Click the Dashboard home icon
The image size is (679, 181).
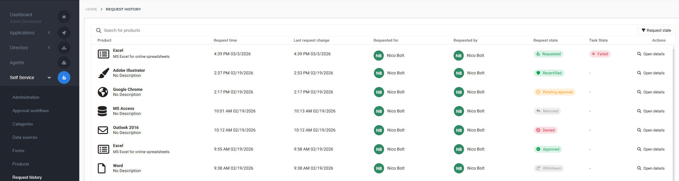pyautogui.click(x=64, y=17)
